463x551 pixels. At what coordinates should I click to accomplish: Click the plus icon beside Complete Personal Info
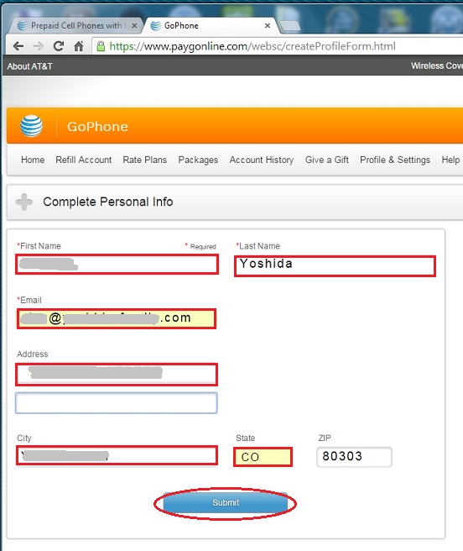(x=23, y=202)
